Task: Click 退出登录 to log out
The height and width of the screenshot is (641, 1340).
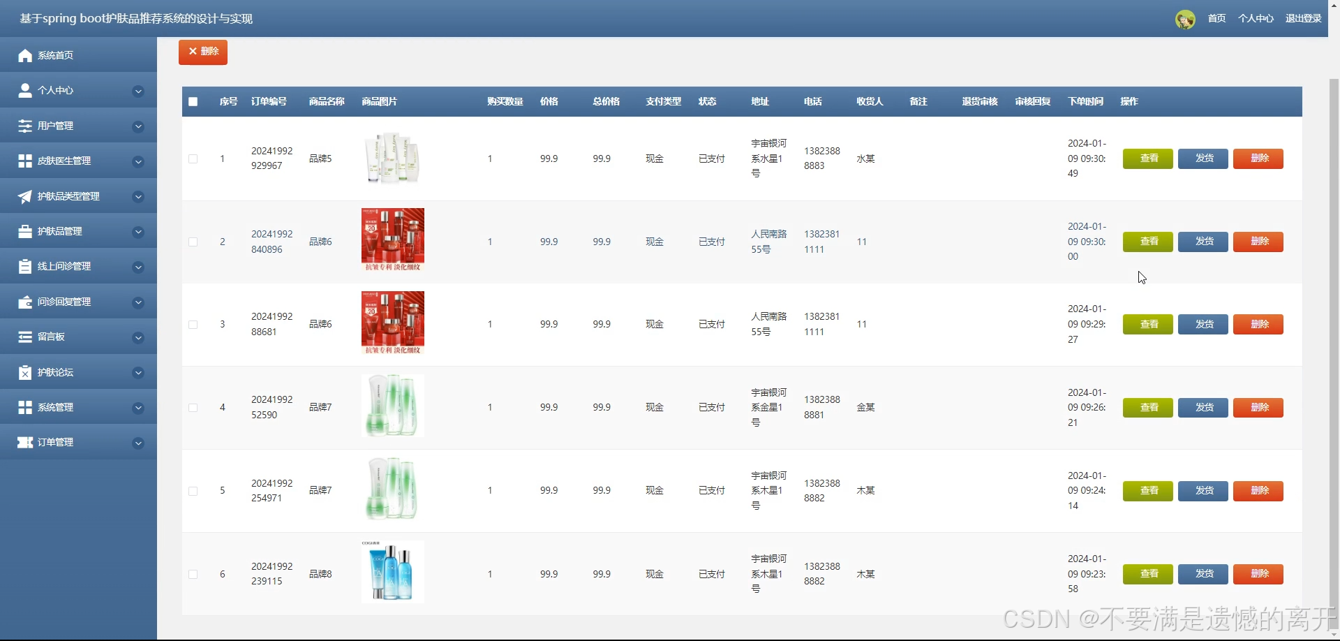Action: (1303, 18)
